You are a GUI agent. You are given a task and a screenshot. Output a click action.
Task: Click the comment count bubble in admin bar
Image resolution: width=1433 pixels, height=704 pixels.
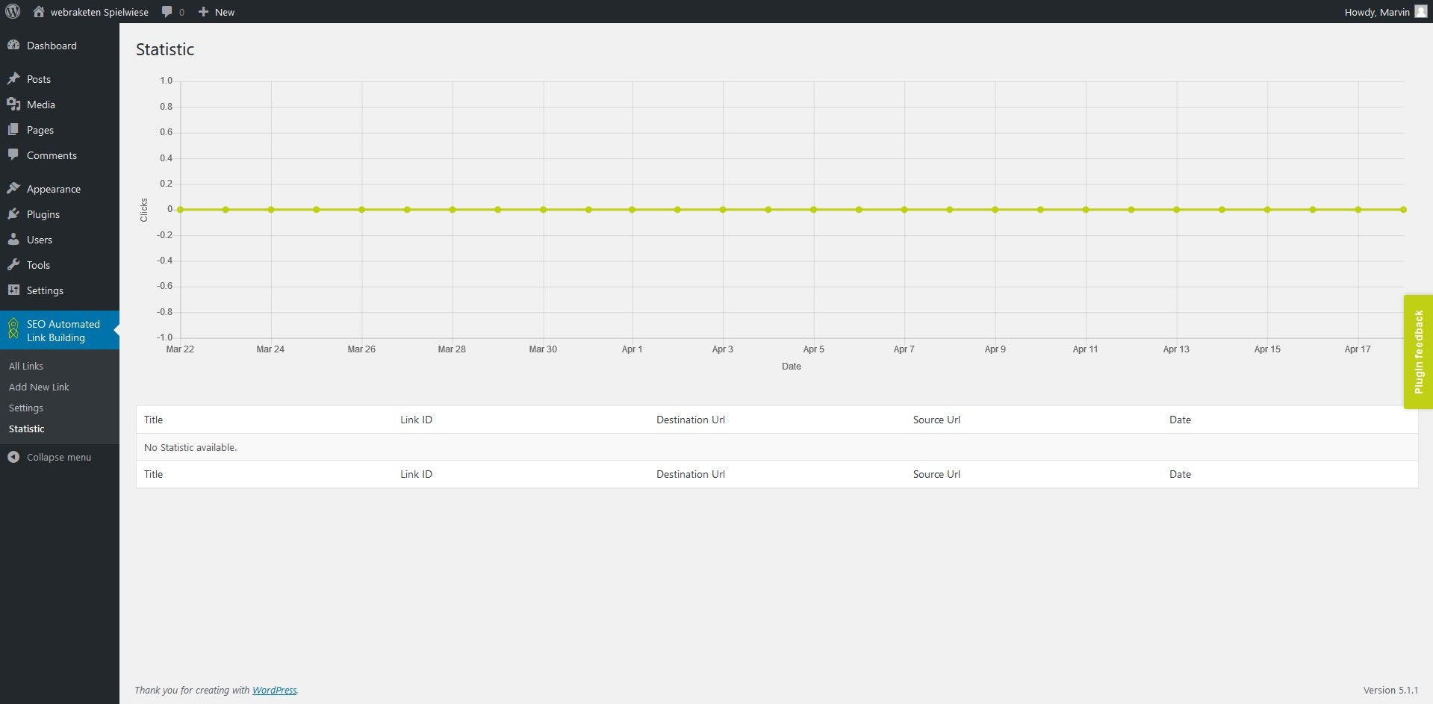point(172,11)
